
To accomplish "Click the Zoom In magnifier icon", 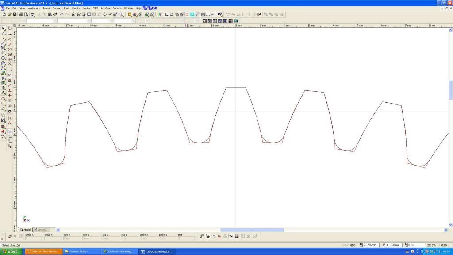I will 73,15.
